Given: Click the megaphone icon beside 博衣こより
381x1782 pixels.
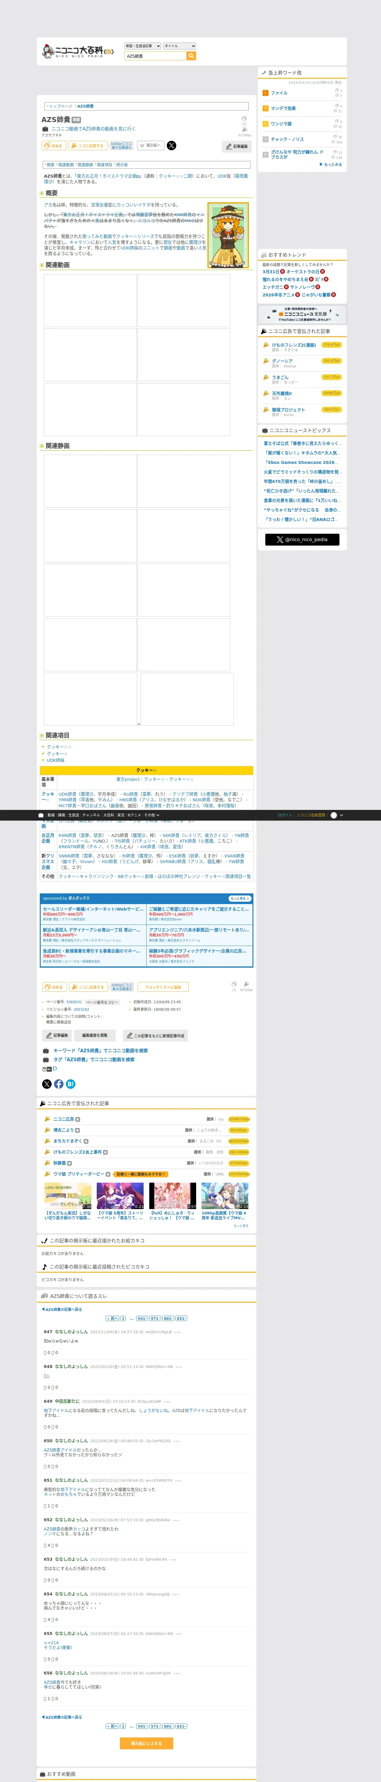Looking at the screenshot, I should click(48, 1130).
